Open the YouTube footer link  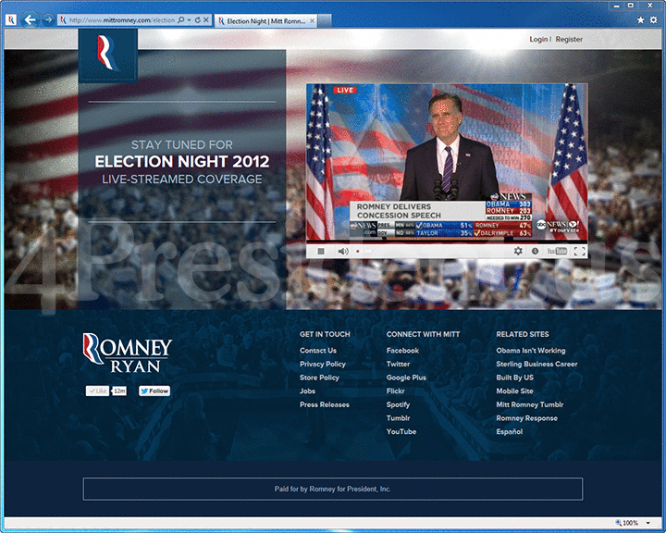pyautogui.click(x=401, y=432)
